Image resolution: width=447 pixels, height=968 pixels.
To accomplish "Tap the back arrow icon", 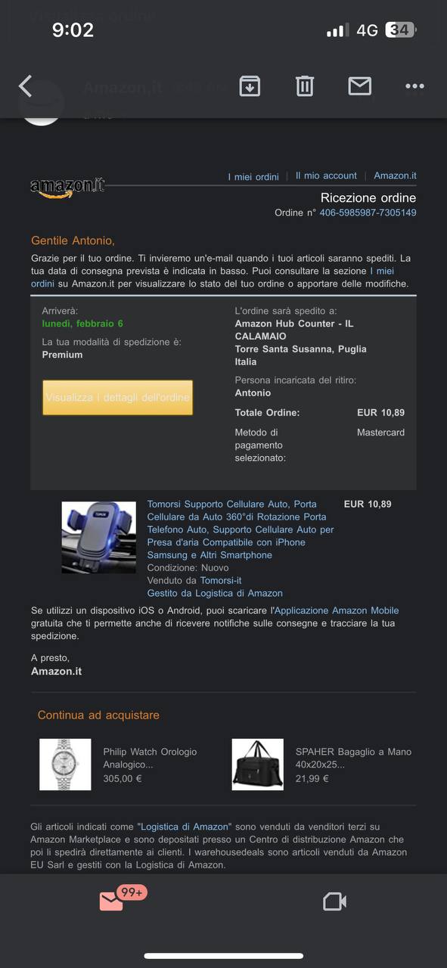I will tap(26, 86).
